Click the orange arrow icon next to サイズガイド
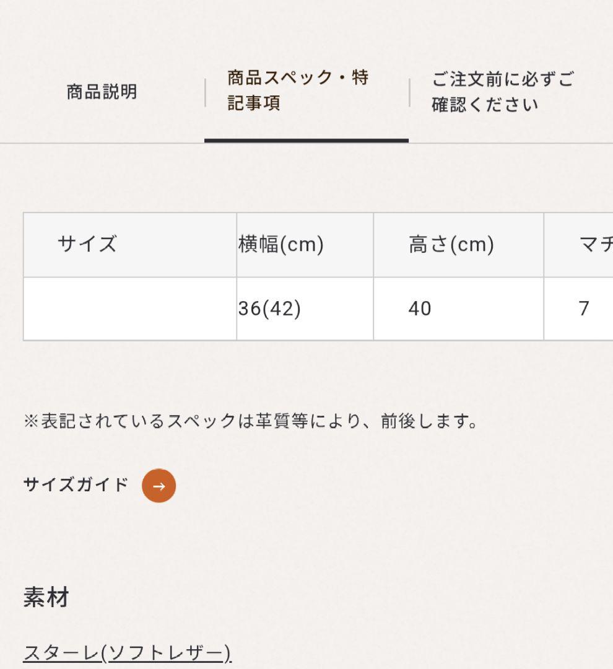Image resolution: width=613 pixels, height=669 pixels. 159,486
